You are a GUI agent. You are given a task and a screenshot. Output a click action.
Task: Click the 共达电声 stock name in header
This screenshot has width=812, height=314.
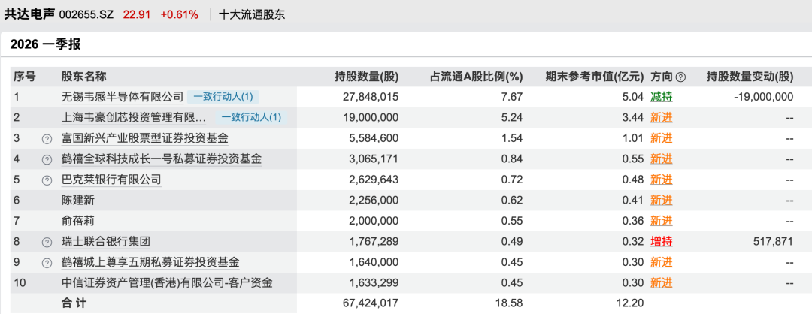point(29,14)
